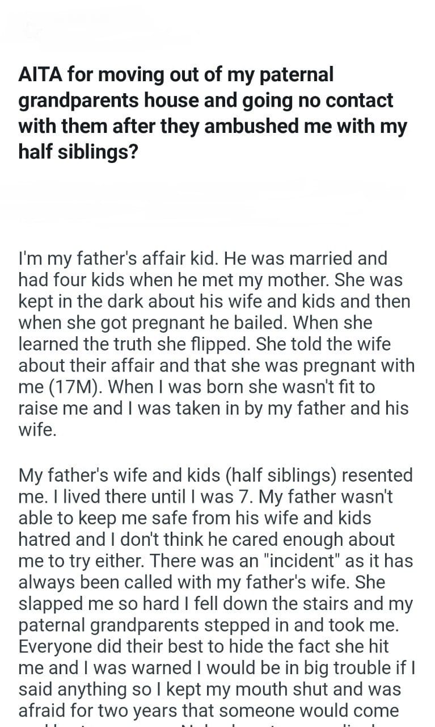Click "hatred and I don't think he cared" line
Viewport: 435px width, 727px height.
pyautogui.click(x=206, y=539)
